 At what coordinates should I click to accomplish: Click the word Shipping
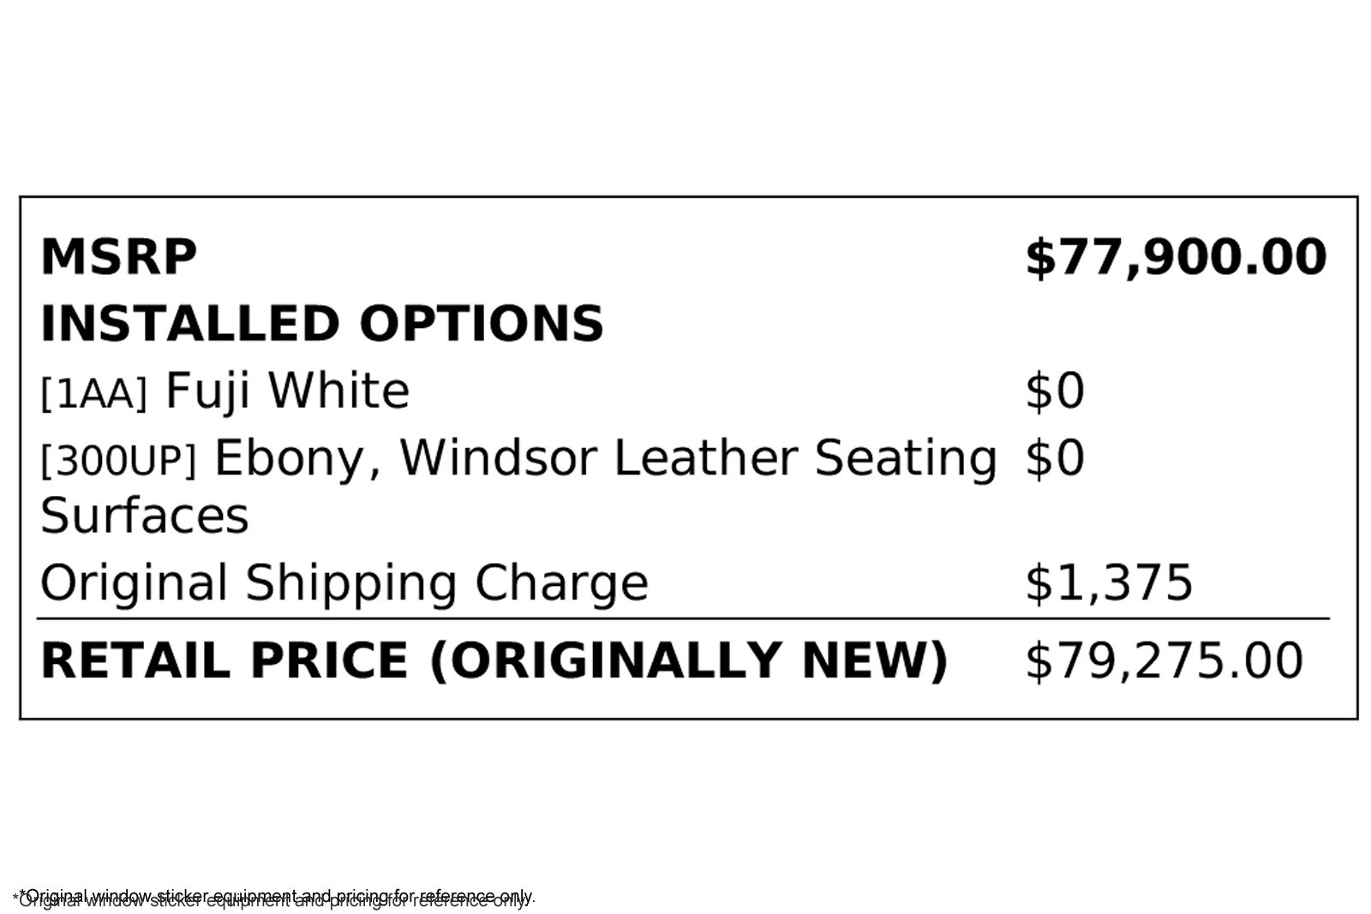350,583
